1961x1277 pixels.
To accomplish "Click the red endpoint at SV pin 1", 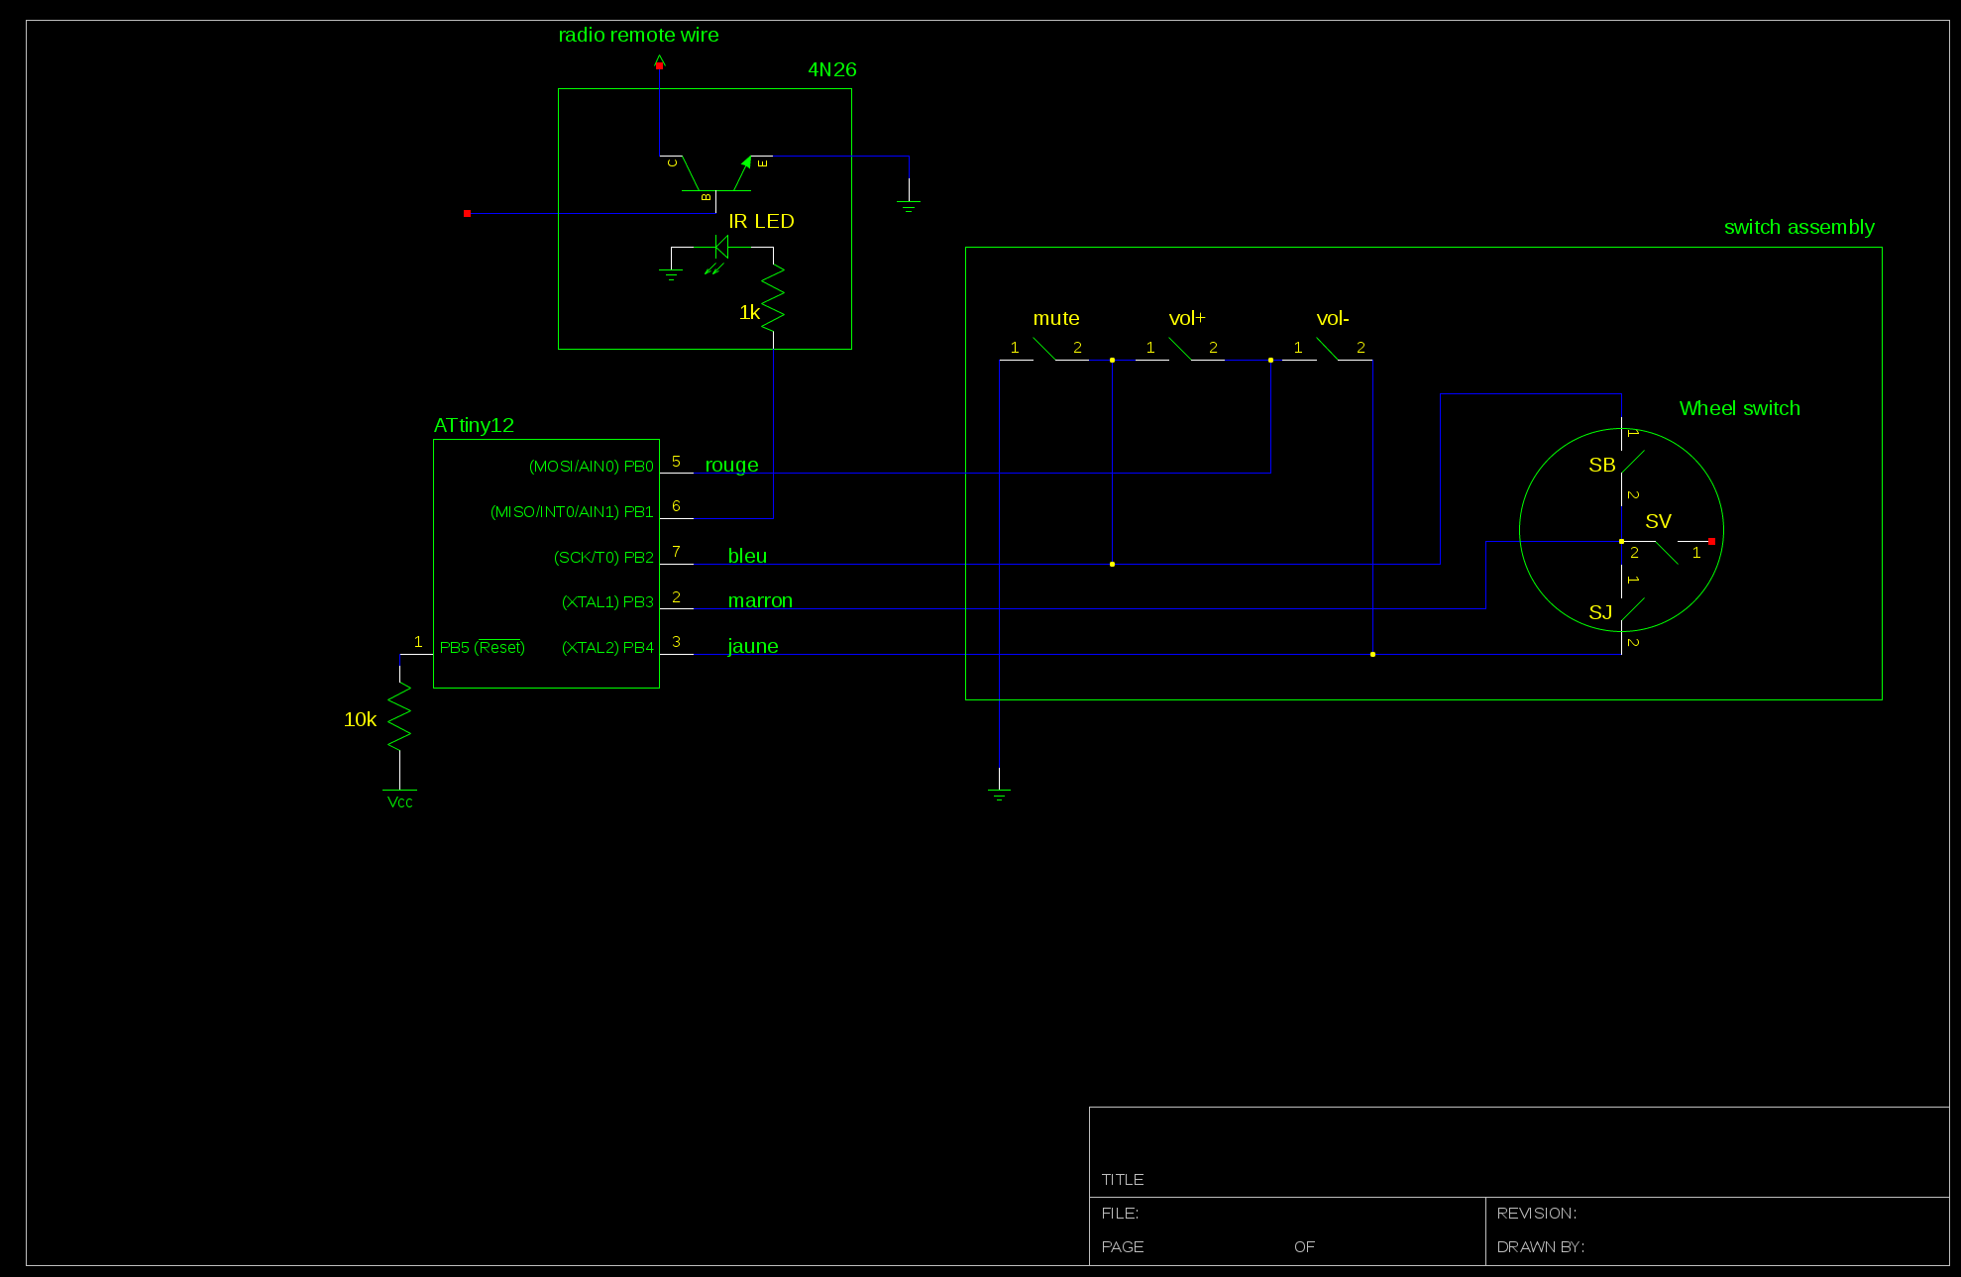I will coord(1711,541).
